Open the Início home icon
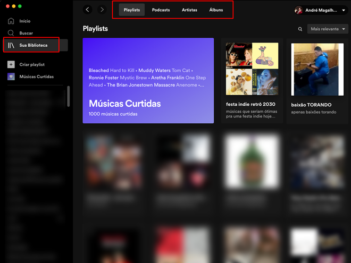This screenshot has height=263, width=351. click(x=11, y=21)
